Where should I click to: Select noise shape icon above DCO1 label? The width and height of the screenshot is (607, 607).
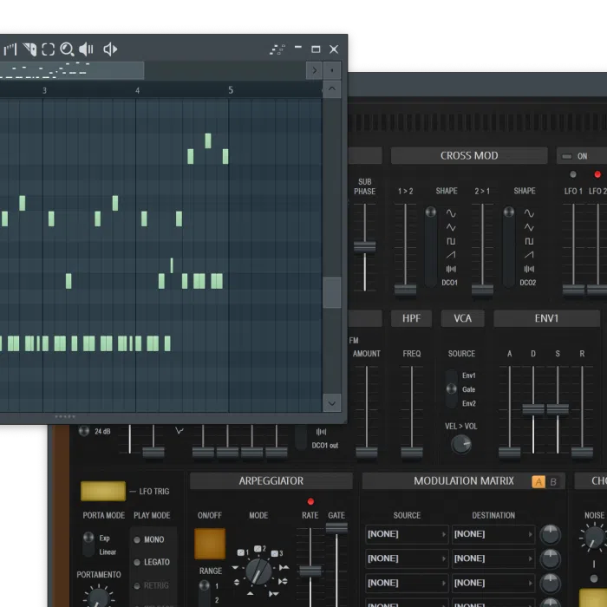(451, 269)
